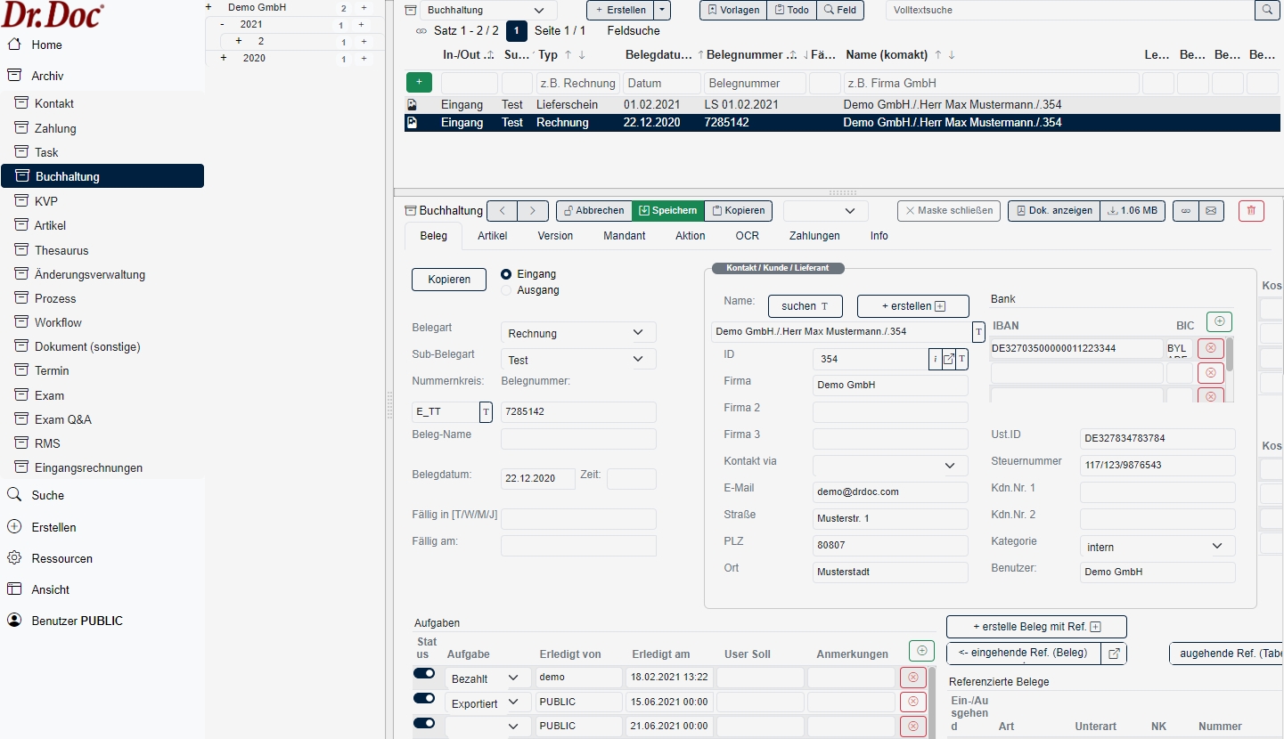Click the horizontal splitter handle between list and form
This screenshot has height=739, width=1284.
tap(842, 192)
